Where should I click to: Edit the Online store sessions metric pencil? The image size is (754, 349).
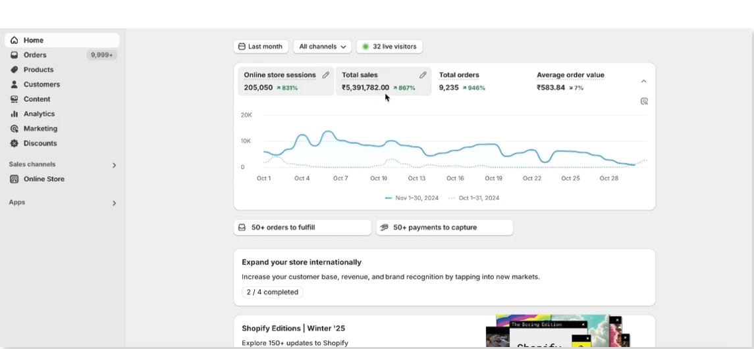(x=325, y=75)
